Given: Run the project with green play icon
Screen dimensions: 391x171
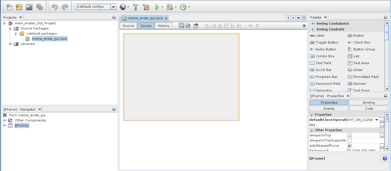Looking at the screenshot, I should [x=157, y=7].
